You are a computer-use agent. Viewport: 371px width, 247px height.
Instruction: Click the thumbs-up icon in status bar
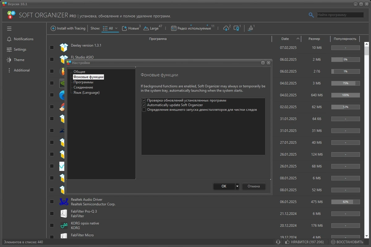(x=287, y=242)
